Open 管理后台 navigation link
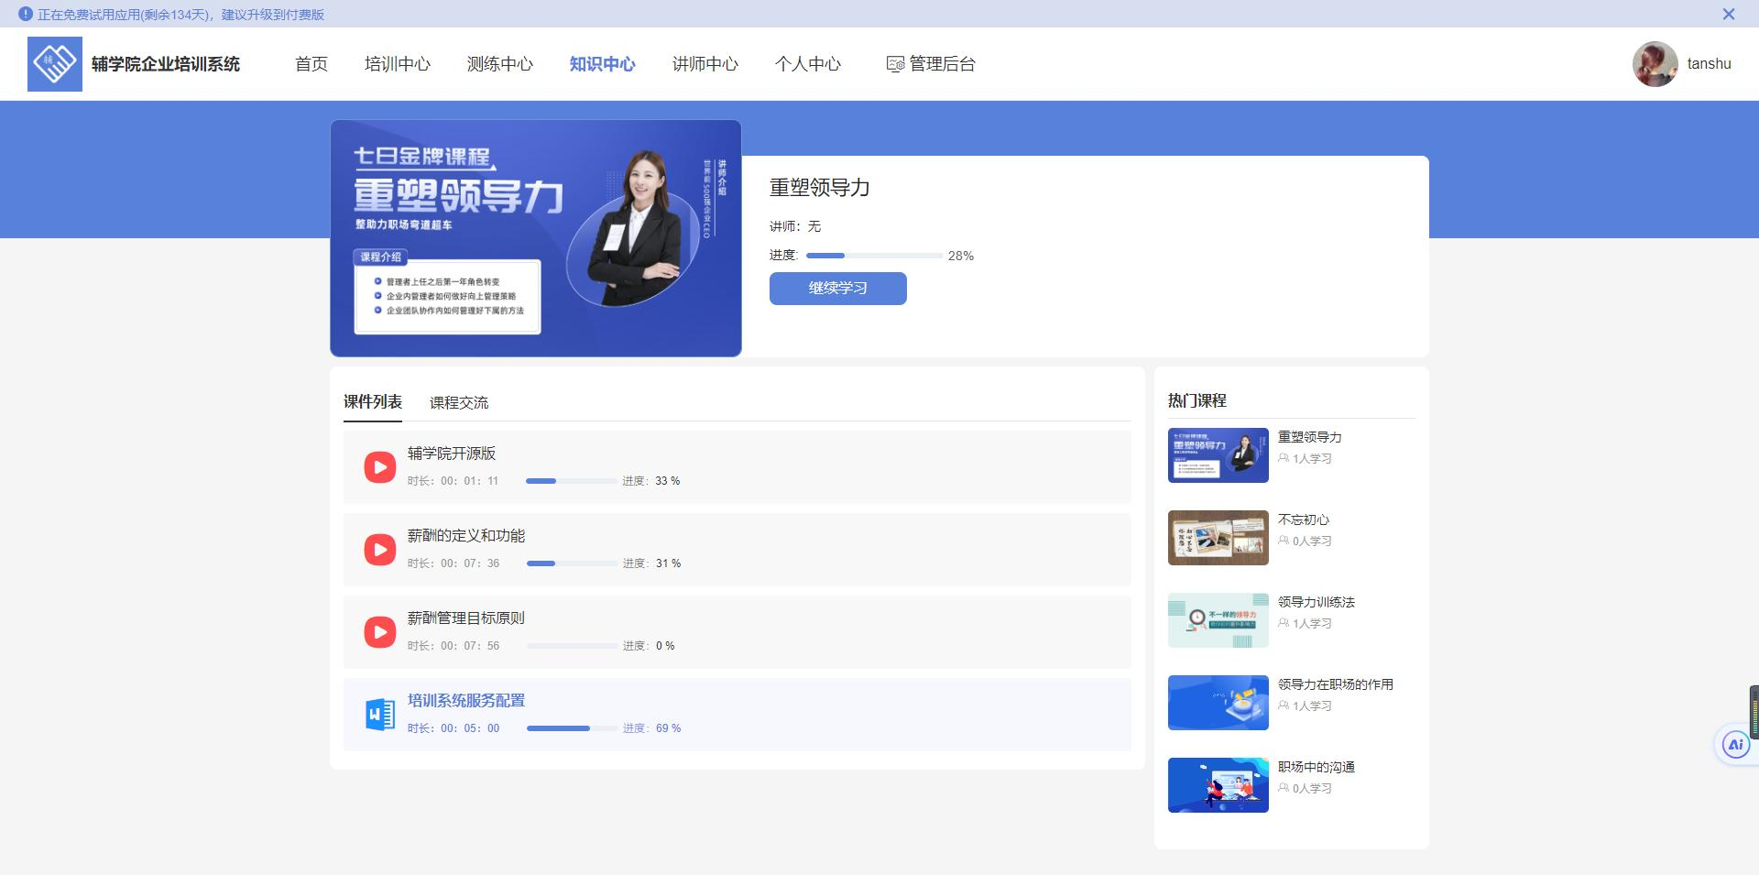This screenshot has height=875, width=1759. click(x=931, y=64)
